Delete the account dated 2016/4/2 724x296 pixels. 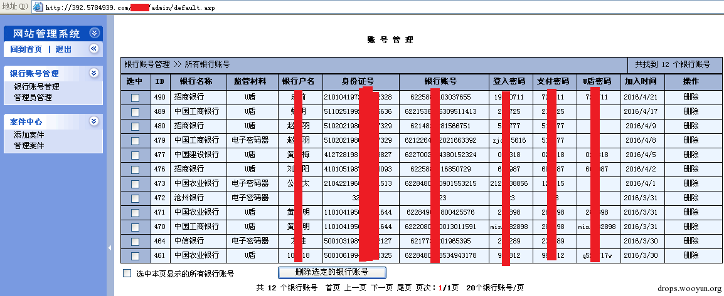coord(691,169)
